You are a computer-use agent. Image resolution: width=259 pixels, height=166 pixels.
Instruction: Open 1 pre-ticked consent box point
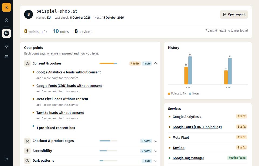[x=56, y=128]
